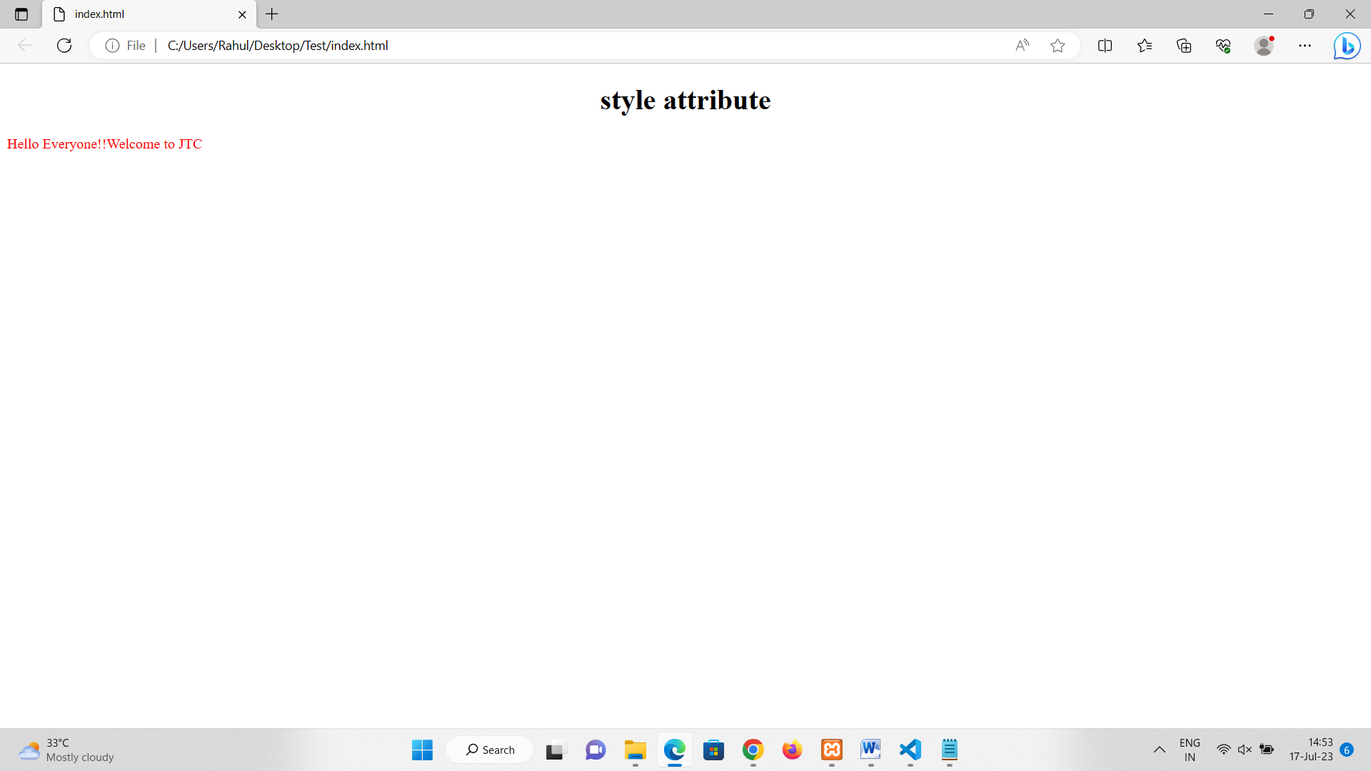Switch the ENG IN input language
The image size is (1371, 771).
click(1190, 750)
